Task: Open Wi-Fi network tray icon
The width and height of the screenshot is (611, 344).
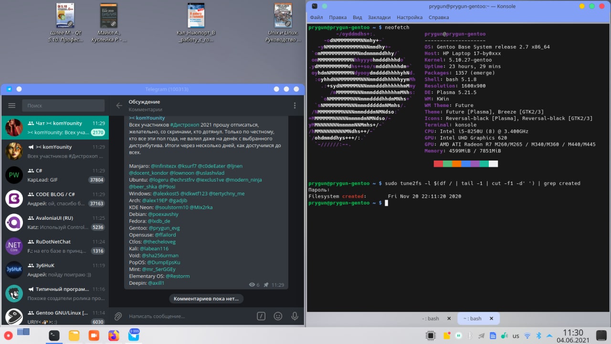Action: [x=527, y=336]
